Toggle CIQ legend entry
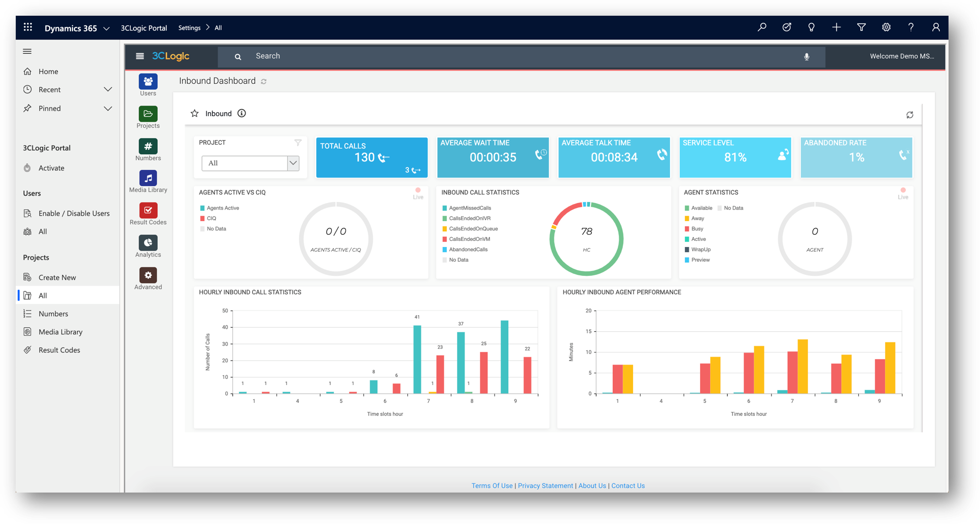Screen dimensions: 980x524 208,218
